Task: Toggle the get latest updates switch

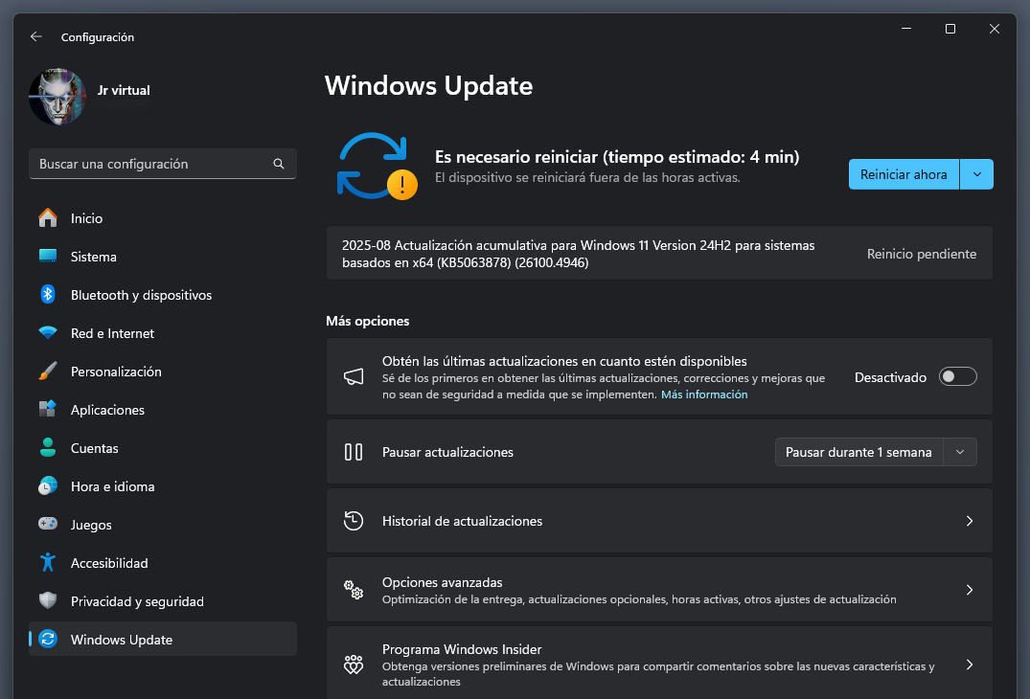Action: [x=957, y=376]
